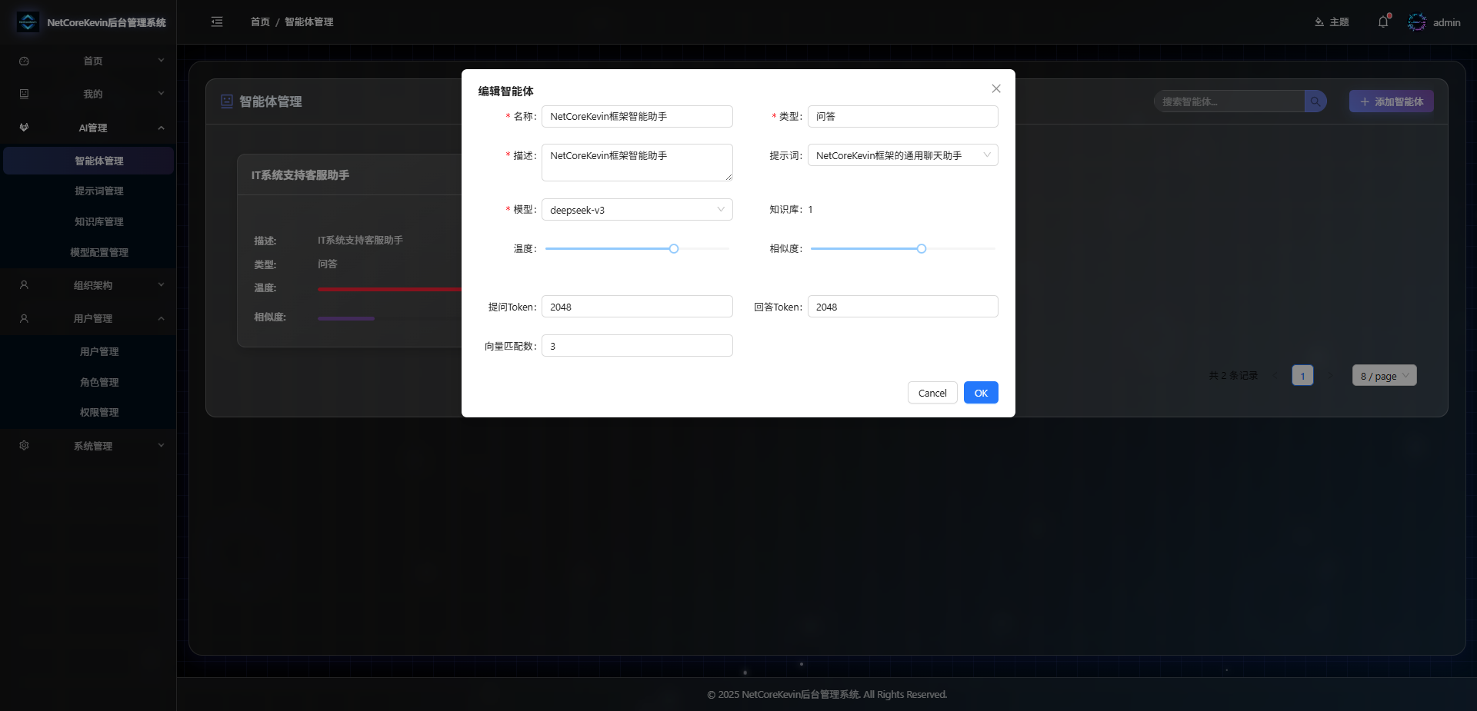Click the 共 2 条记录 text
The image size is (1477, 711).
point(1233,376)
